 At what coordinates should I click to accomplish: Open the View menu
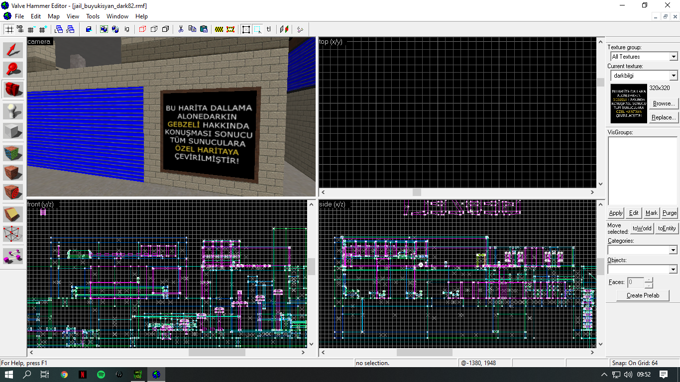(x=73, y=16)
